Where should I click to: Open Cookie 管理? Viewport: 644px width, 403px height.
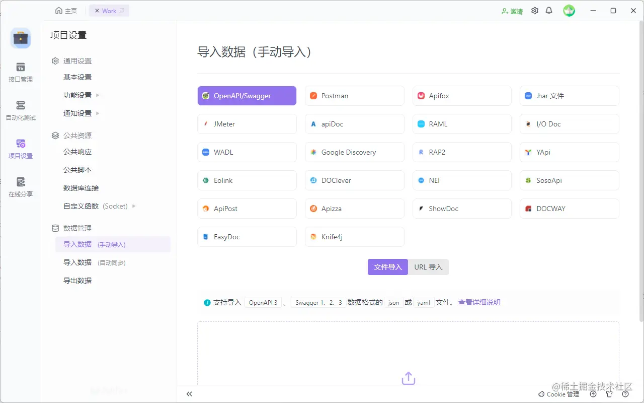pos(558,394)
